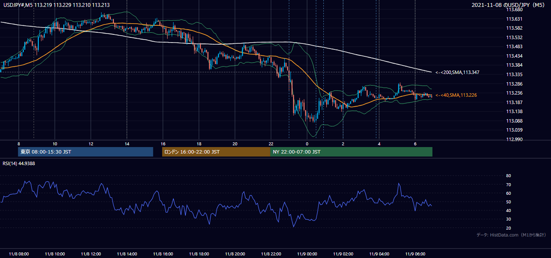This screenshot has height=258, width=551.
Task: Click price axis value 113.335
Action: [x=514, y=74]
